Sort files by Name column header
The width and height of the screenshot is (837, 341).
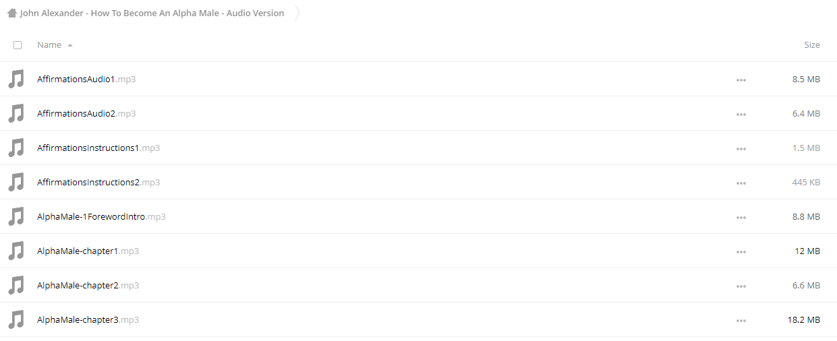pos(49,44)
